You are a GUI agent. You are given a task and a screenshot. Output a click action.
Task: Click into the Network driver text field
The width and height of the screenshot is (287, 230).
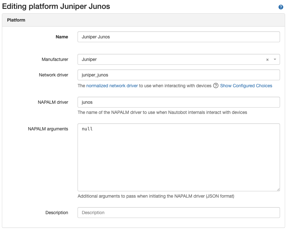pyautogui.click(x=179, y=75)
